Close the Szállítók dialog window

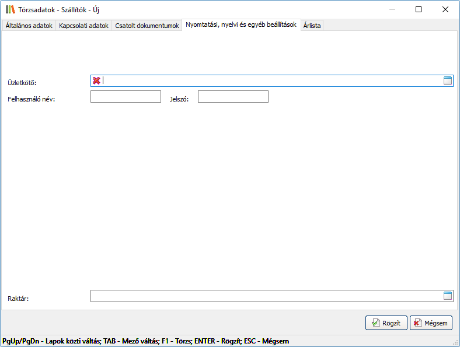coord(445,9)
